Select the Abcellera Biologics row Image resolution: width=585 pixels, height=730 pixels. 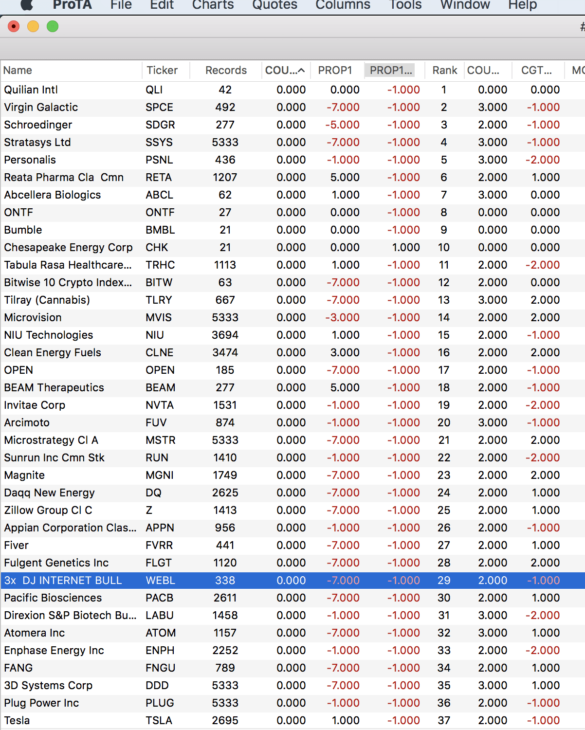click(292, 195)
